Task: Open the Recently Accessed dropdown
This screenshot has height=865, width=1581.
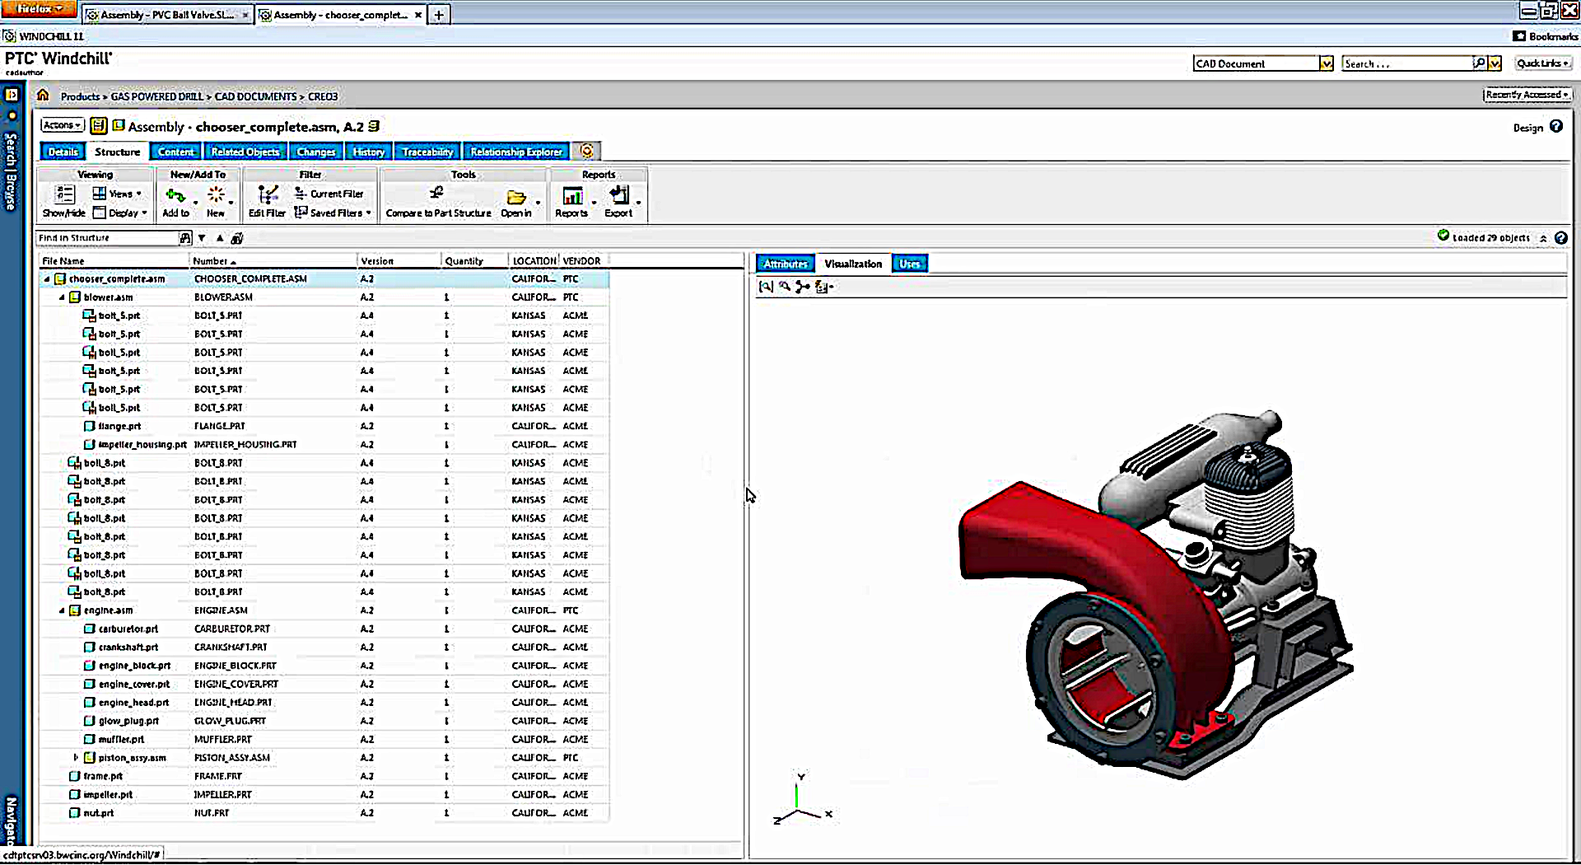Action: [1527, 95]
